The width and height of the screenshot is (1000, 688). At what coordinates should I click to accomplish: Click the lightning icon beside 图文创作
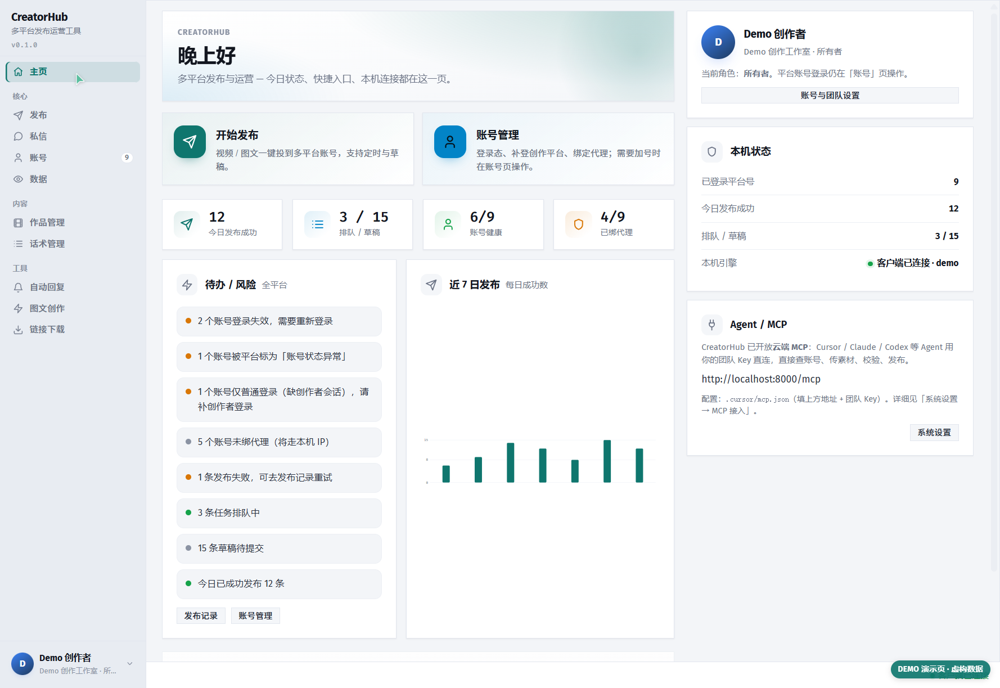pos(18,309)
